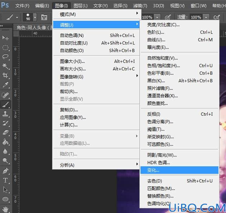The height and width of the screenshot is (213, 226).
Task: Open brush size 90 preset dropdown
Action: (35, 17)
